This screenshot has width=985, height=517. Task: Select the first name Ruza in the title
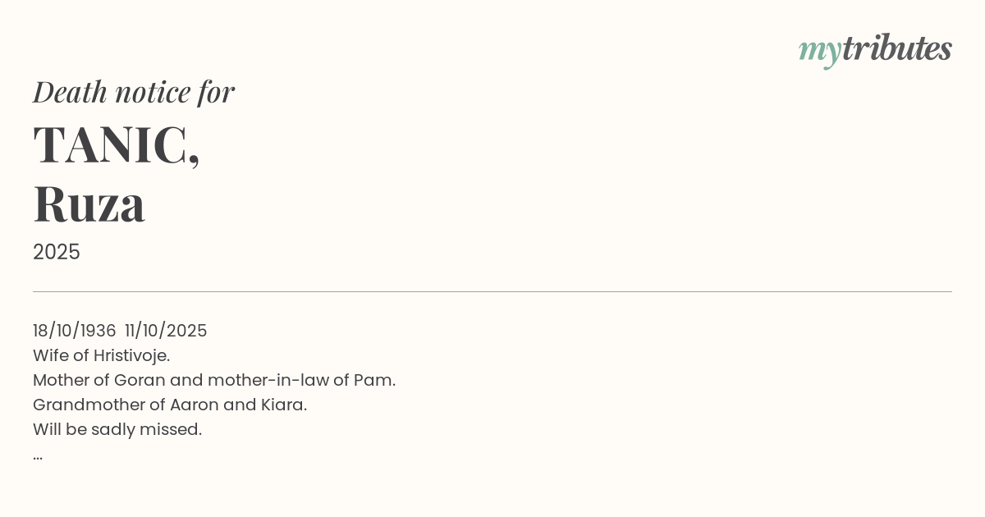click(89, 204)
